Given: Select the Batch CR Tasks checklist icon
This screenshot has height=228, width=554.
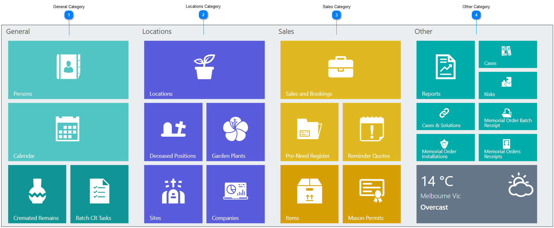Looking at the screenshot, I should click(100, 191).
